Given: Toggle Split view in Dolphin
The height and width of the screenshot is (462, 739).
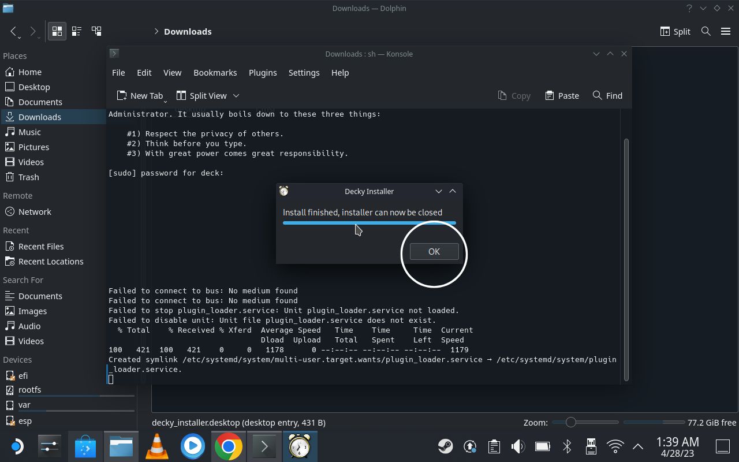Looking at the screenshot, I should [675, 31].
